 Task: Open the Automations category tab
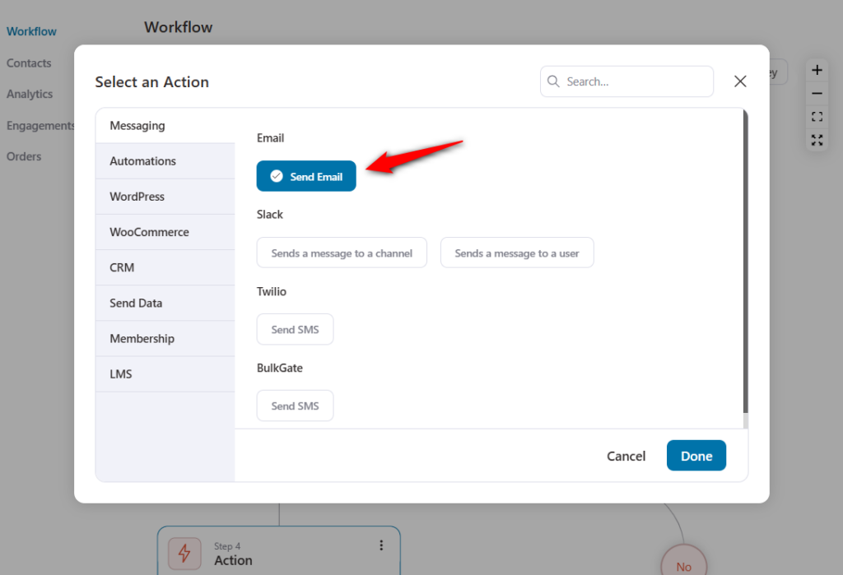[165, 161]
